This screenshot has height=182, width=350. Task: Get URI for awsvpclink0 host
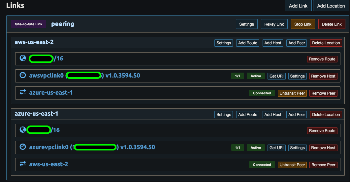(x=277, y=76)
